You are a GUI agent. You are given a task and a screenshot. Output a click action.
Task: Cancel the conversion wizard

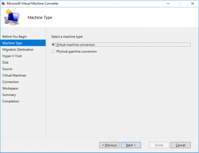coord(180,145)
